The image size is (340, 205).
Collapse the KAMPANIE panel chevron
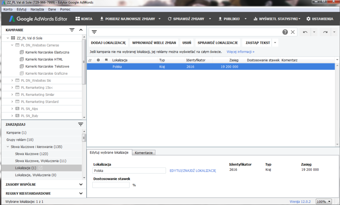[x=81, y=30]
